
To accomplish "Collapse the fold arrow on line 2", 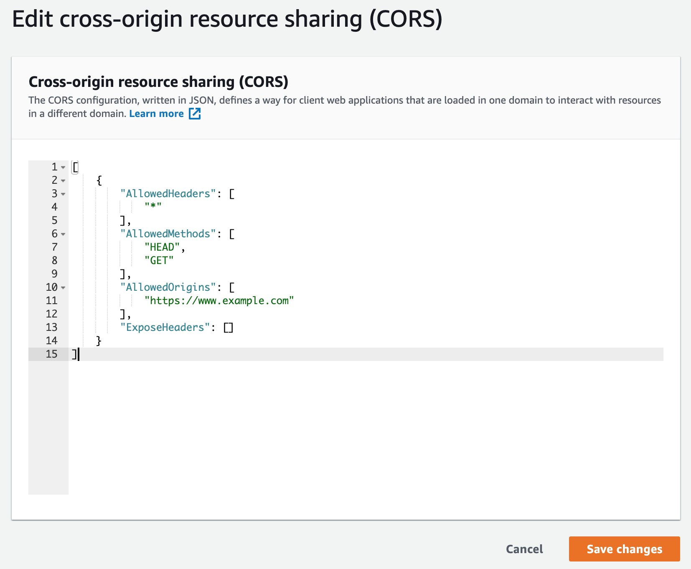I will (63, 180).
